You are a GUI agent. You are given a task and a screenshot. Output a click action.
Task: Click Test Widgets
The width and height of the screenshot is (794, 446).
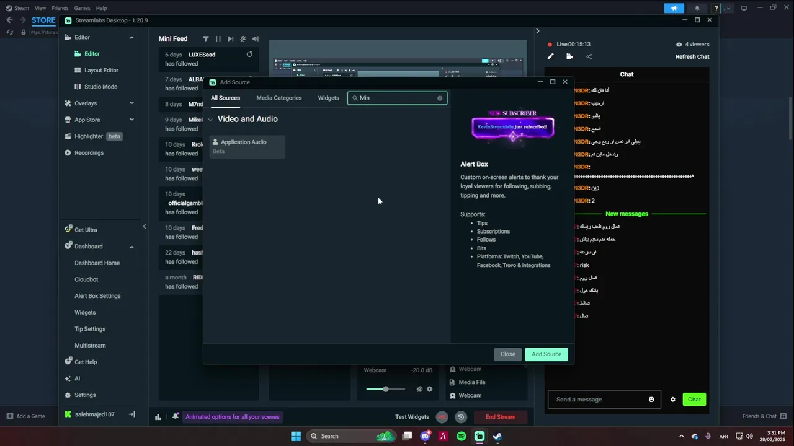pos(412,417)
